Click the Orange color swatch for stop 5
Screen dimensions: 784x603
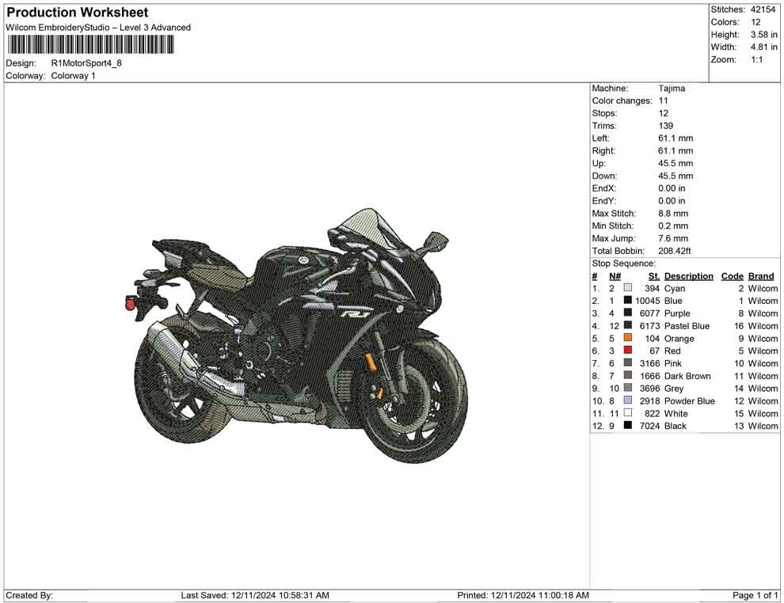pyautogui.click(x=627, y=338)
